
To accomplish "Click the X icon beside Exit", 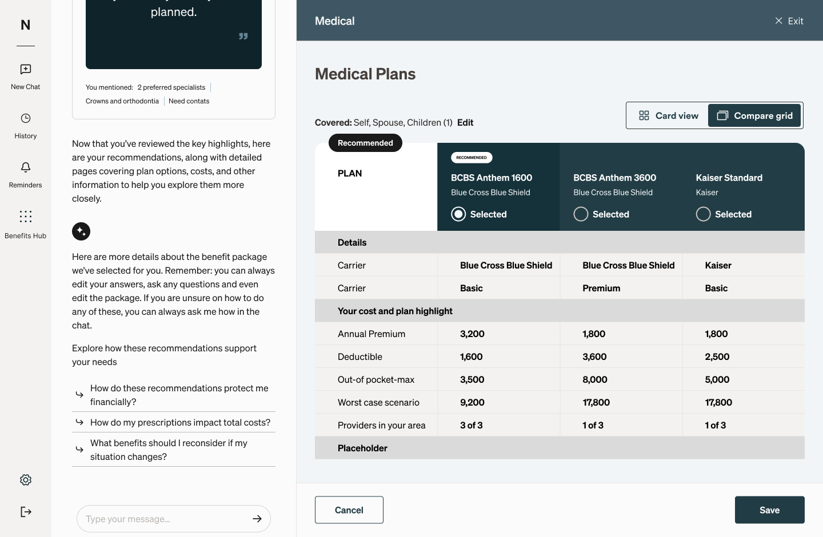I will coord(778,21).
